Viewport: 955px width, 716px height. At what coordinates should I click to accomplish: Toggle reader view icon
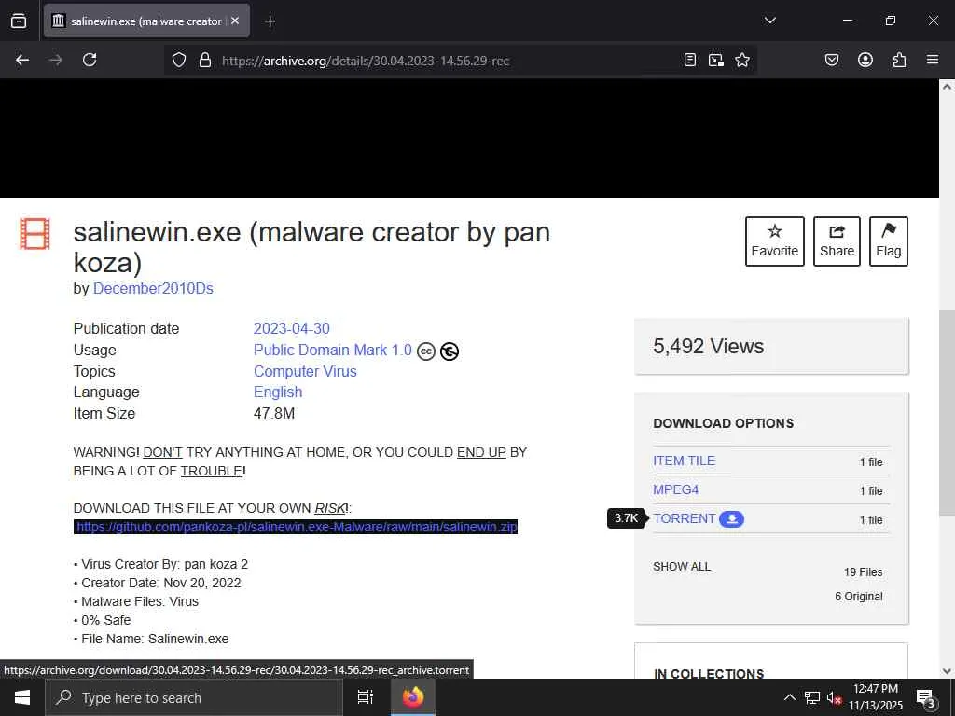[690, 60]
